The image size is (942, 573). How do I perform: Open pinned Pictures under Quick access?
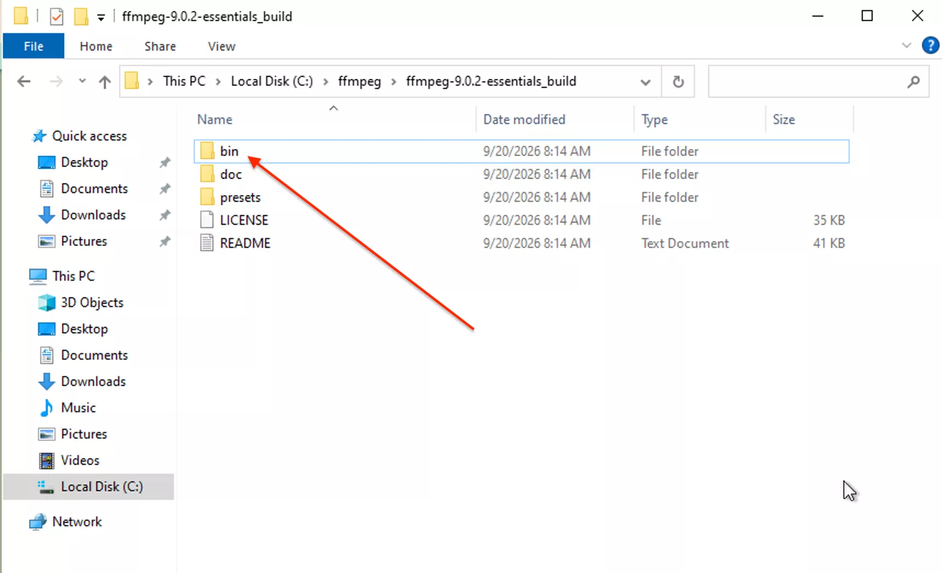coord(83,241)
